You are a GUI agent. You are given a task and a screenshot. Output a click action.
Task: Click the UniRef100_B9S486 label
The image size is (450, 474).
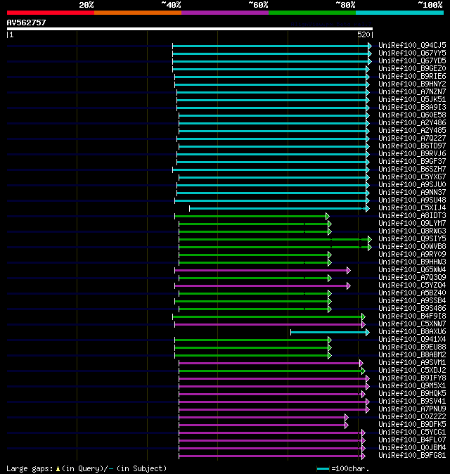(412, 308)
